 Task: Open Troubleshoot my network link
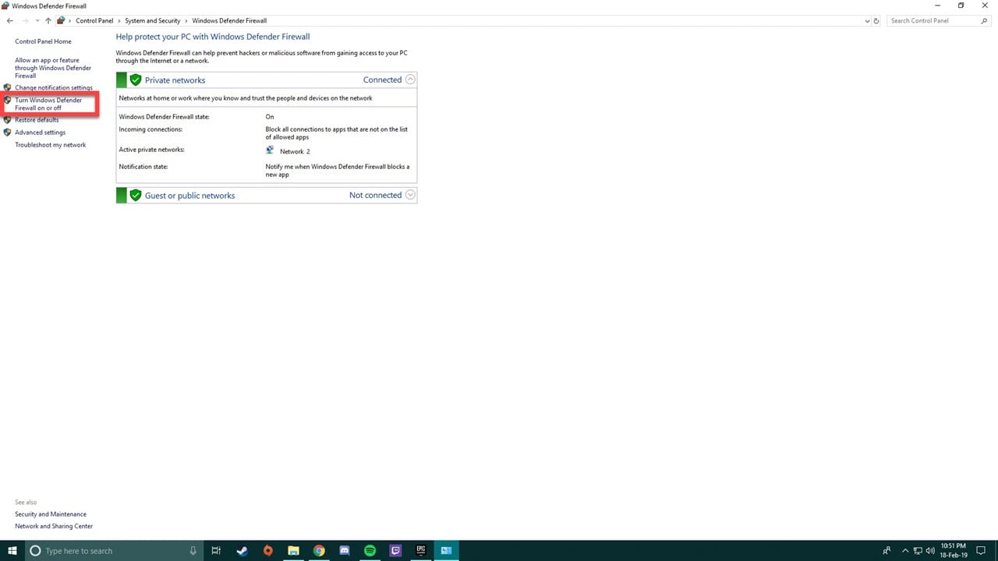(x=51, y=145)
